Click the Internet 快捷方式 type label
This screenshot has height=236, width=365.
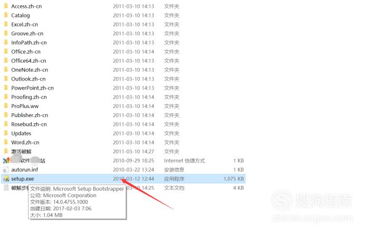185,161
